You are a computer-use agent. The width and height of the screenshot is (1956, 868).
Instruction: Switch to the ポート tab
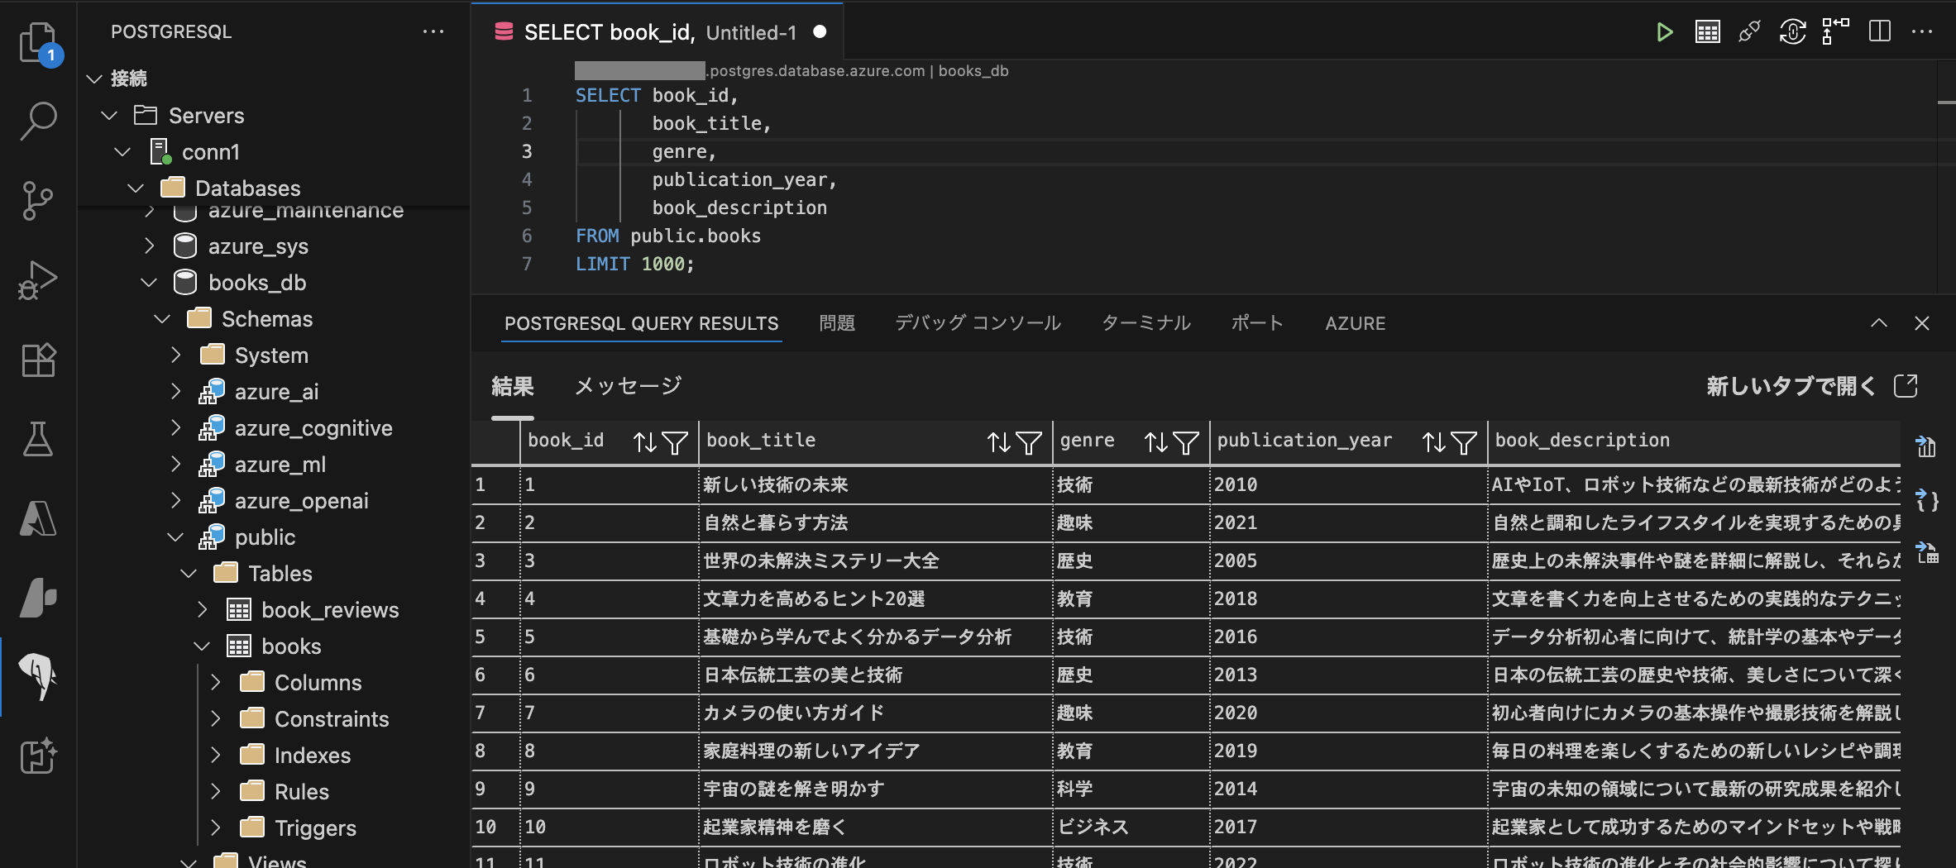1257,323
